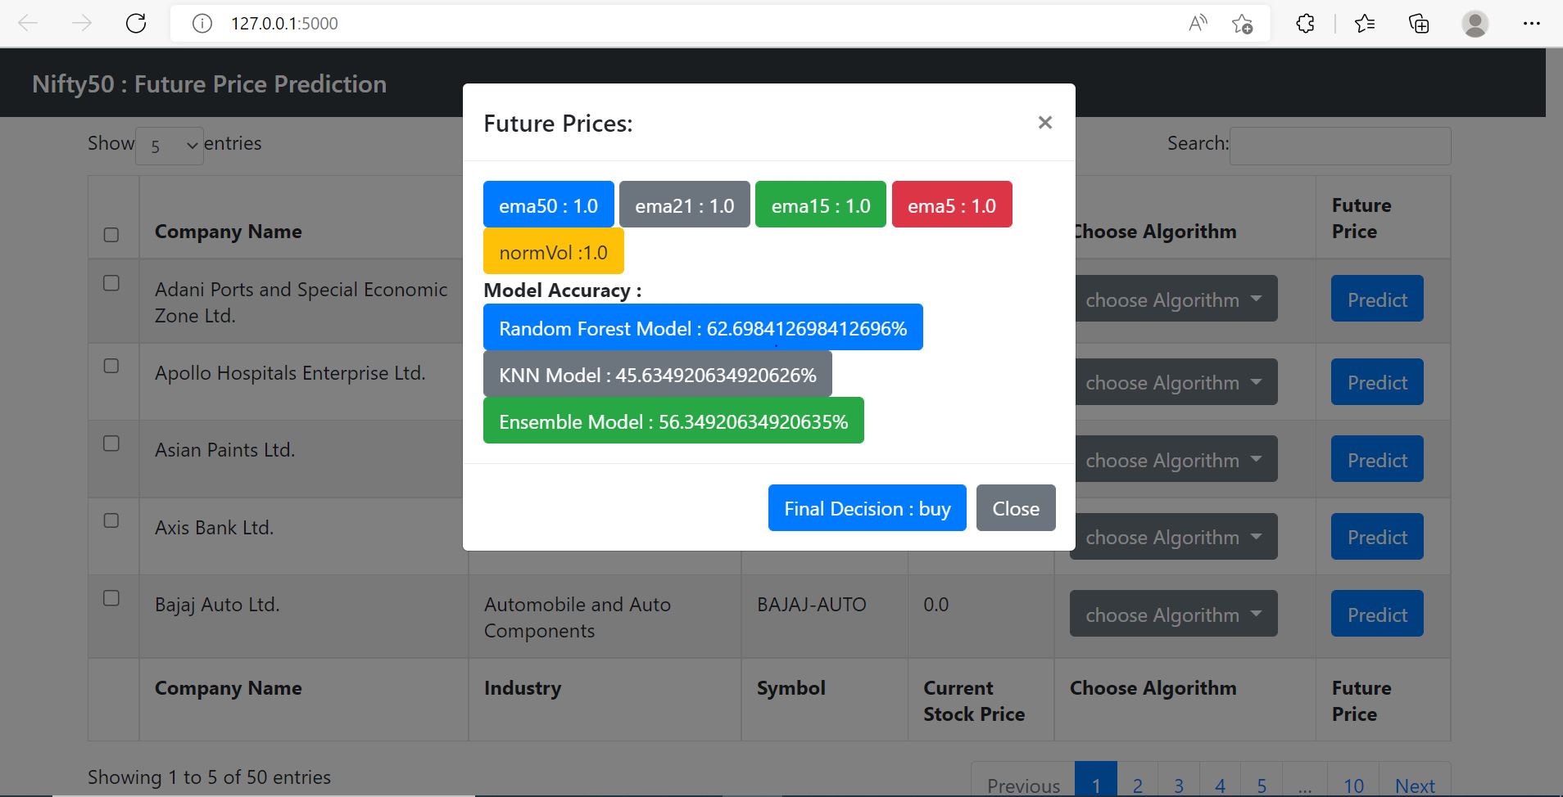Click the ema50 : 1.0 blue badge
This screenshot has width=1563, height=797.
point(548,205)
